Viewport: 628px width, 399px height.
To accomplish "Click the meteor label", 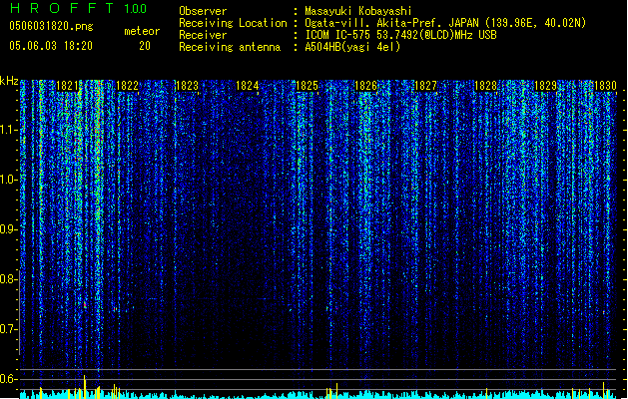I will click(142, 31).
